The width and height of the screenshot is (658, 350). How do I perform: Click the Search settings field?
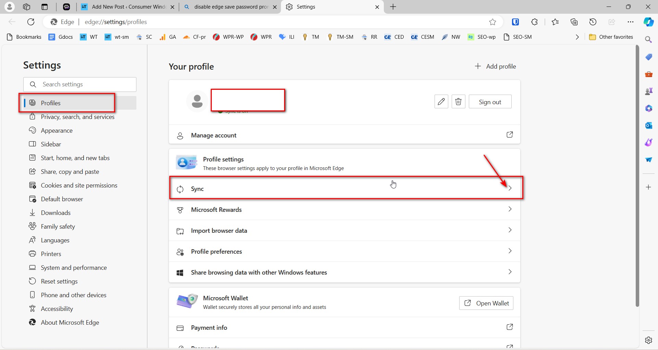[80, 84]
